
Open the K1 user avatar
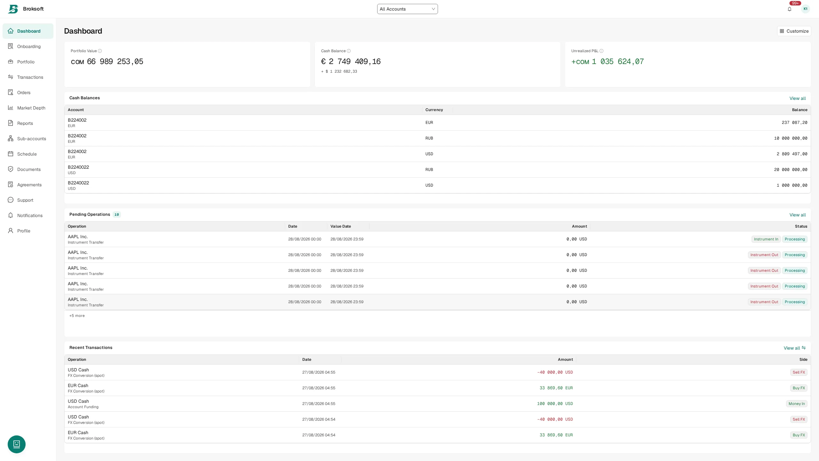click(x=806, y=9)
